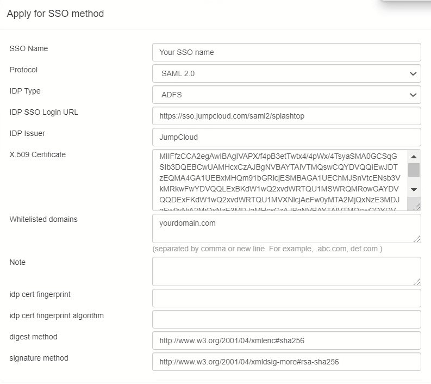Focus the IDP Issuer JumpCloud field
The width and height of the screenshot is (431, 384).
point(286,137)
